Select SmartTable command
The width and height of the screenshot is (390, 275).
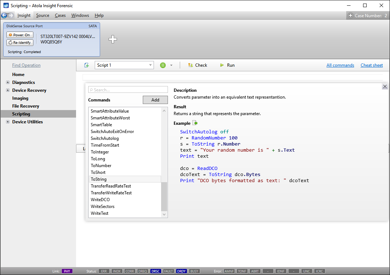(x=125, y=124)
